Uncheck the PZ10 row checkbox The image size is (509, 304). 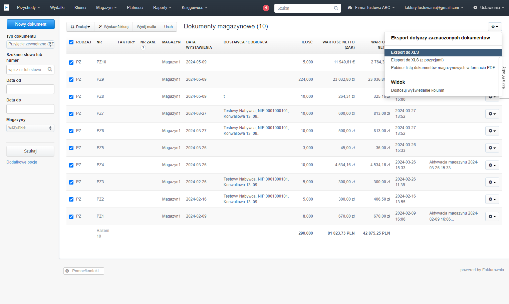click(71, 62)
